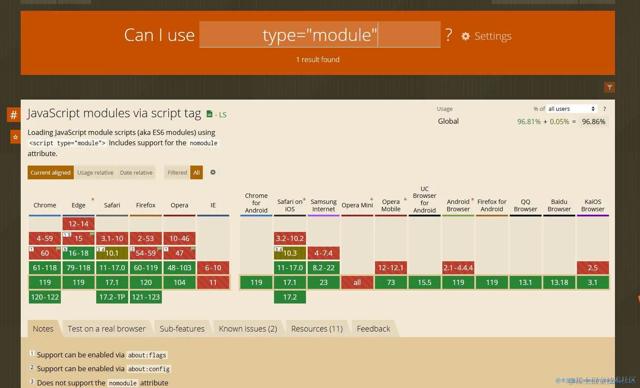
Task: Select Current aligned view
Action: pos(50,172)
